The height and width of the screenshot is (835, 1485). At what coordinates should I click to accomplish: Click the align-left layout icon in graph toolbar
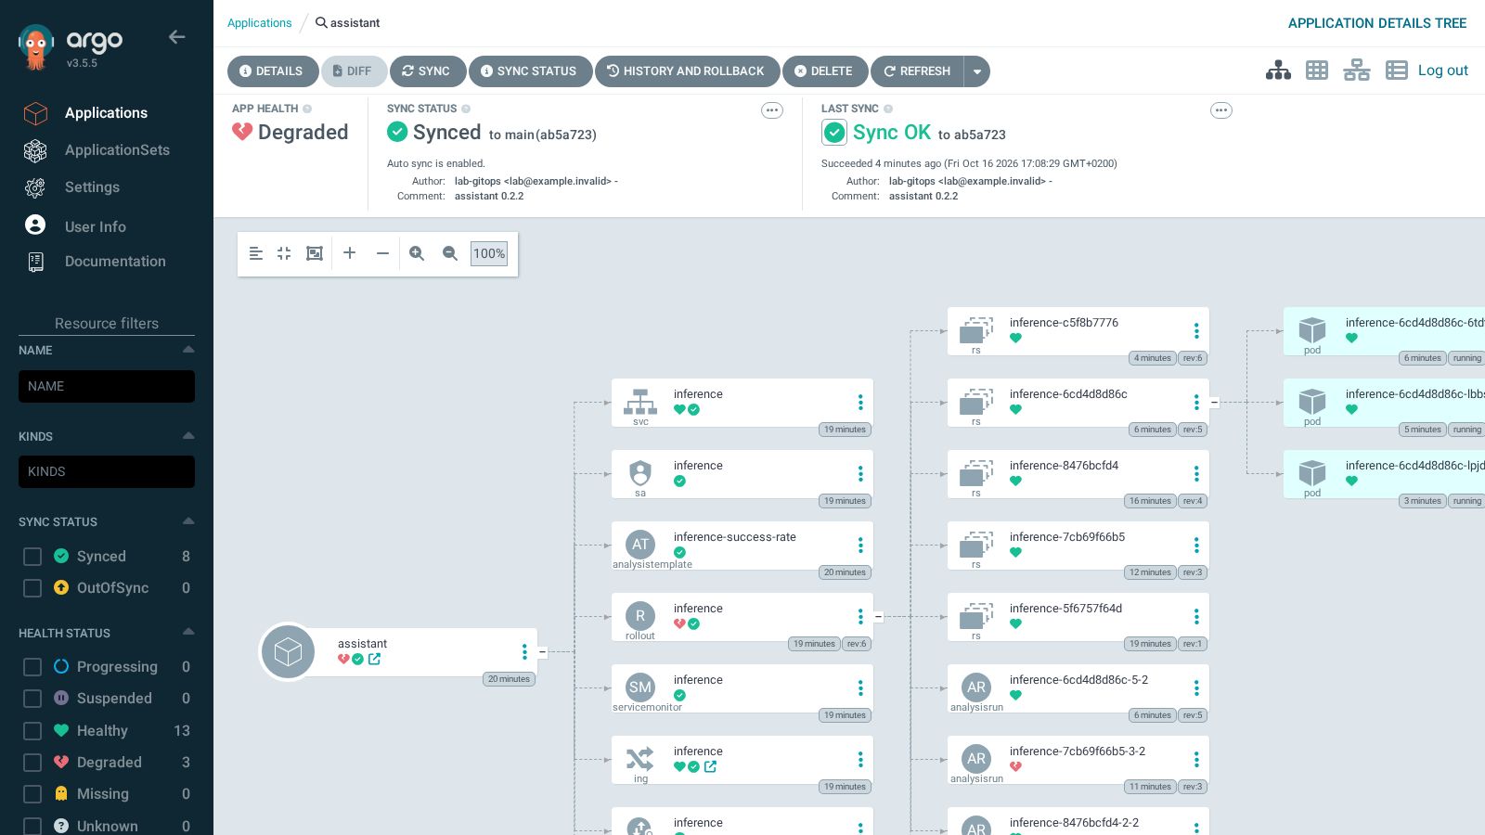click(x=256, y=253)
